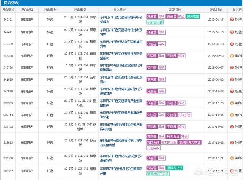Click the 变速器 无法加速 tag
The image size is (243, 180).
pos(179,115)
